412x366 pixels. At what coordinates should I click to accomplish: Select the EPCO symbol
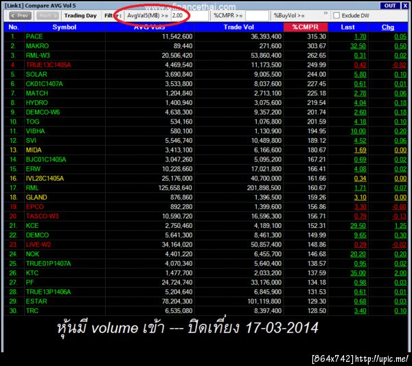click(x=35, y=207)
